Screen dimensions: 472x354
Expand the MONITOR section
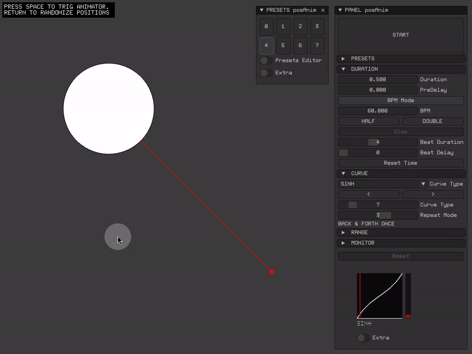coord(401,243)
